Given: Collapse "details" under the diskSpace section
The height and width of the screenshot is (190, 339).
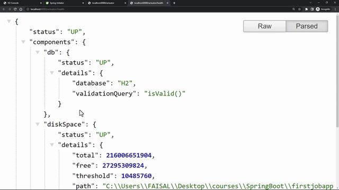Looking at the screenshot, I should coord(52,145).
